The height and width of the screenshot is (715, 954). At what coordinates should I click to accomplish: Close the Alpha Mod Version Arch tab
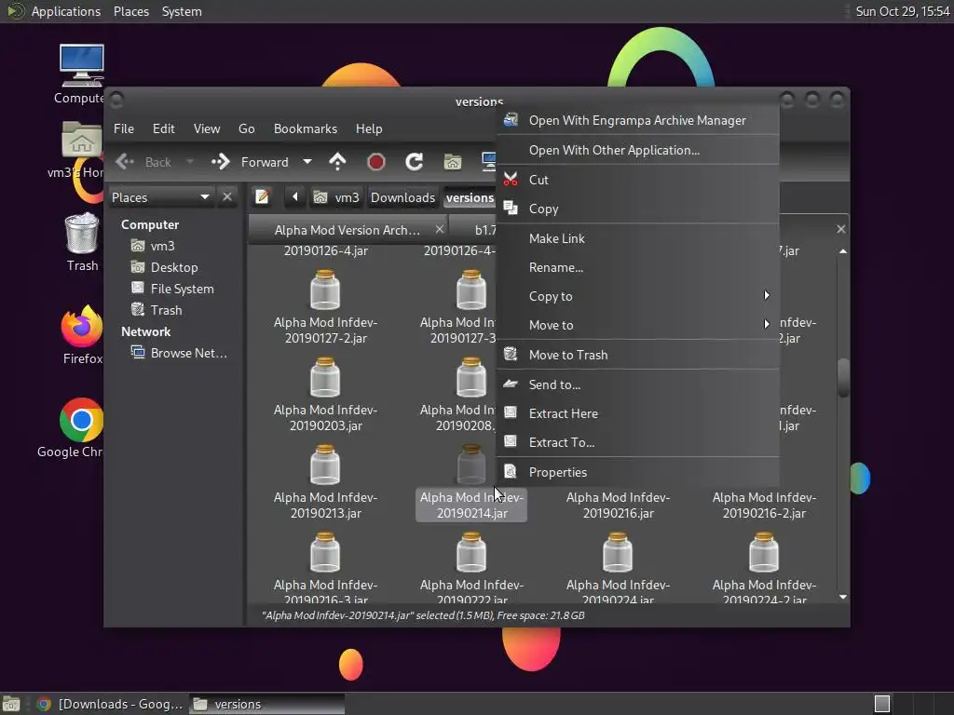(440, 229)
